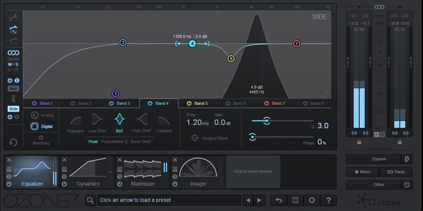Toggle the Dither power button

pos(407,185)
